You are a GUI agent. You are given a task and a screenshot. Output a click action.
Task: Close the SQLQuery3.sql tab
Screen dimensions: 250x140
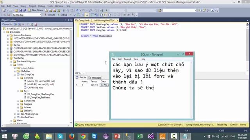pos(117,21)
